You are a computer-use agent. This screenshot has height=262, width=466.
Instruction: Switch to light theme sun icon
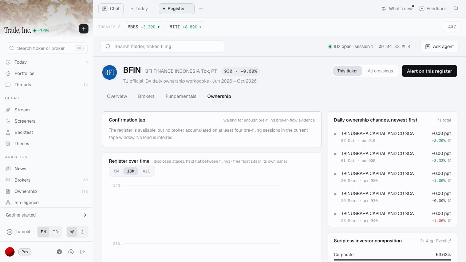[x=72, y=232]
